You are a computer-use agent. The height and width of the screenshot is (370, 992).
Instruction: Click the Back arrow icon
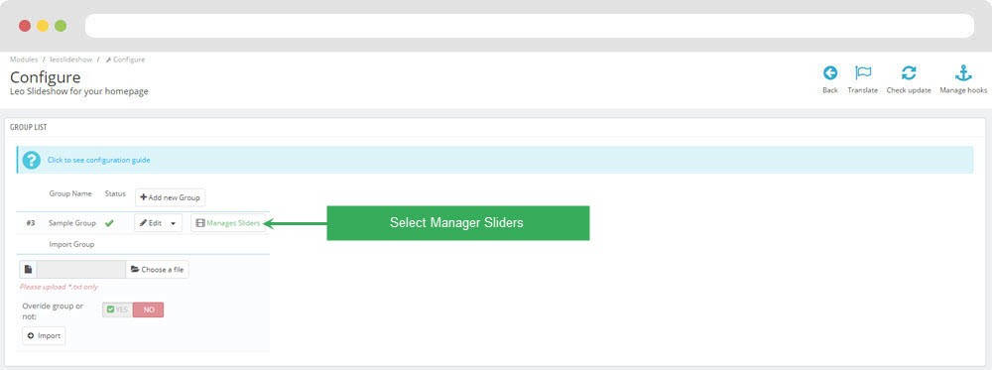pyautogui.click(x=830, y=72)
